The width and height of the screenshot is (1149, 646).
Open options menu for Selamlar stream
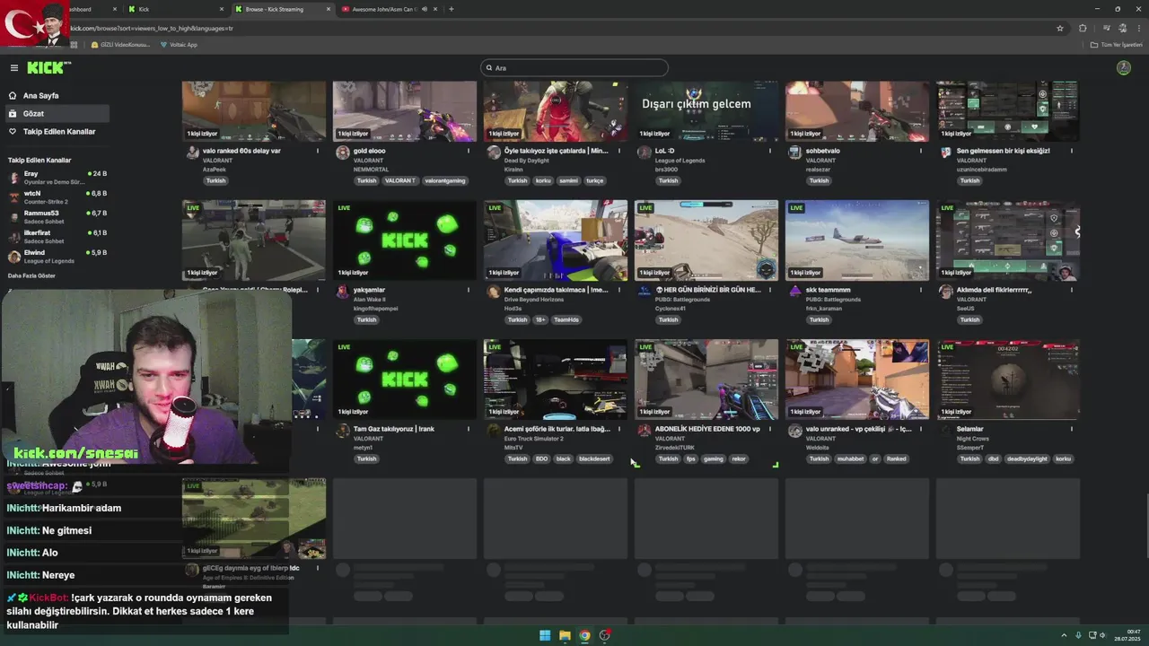1072,429
